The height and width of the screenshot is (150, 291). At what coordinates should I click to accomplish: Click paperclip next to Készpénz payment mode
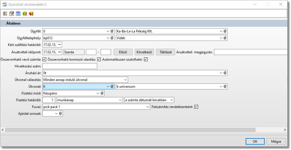[x=102, y=93]
